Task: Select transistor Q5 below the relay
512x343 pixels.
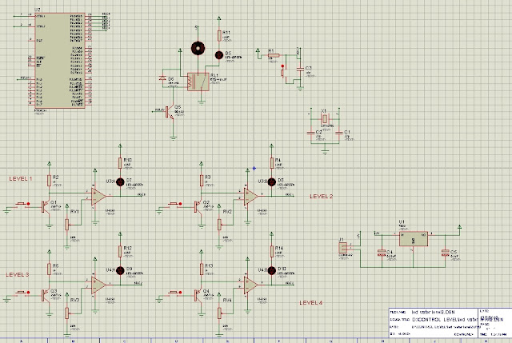Action: pyautogui.click(x=170, y=112)
